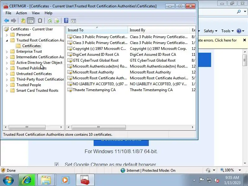Select Third-Party Root Certification tree item
This screenshot has width=248, height=186.
pos(40,79)
